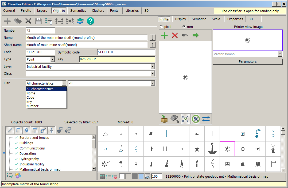Choose 'Code' from the open filter list

[30, 98]
